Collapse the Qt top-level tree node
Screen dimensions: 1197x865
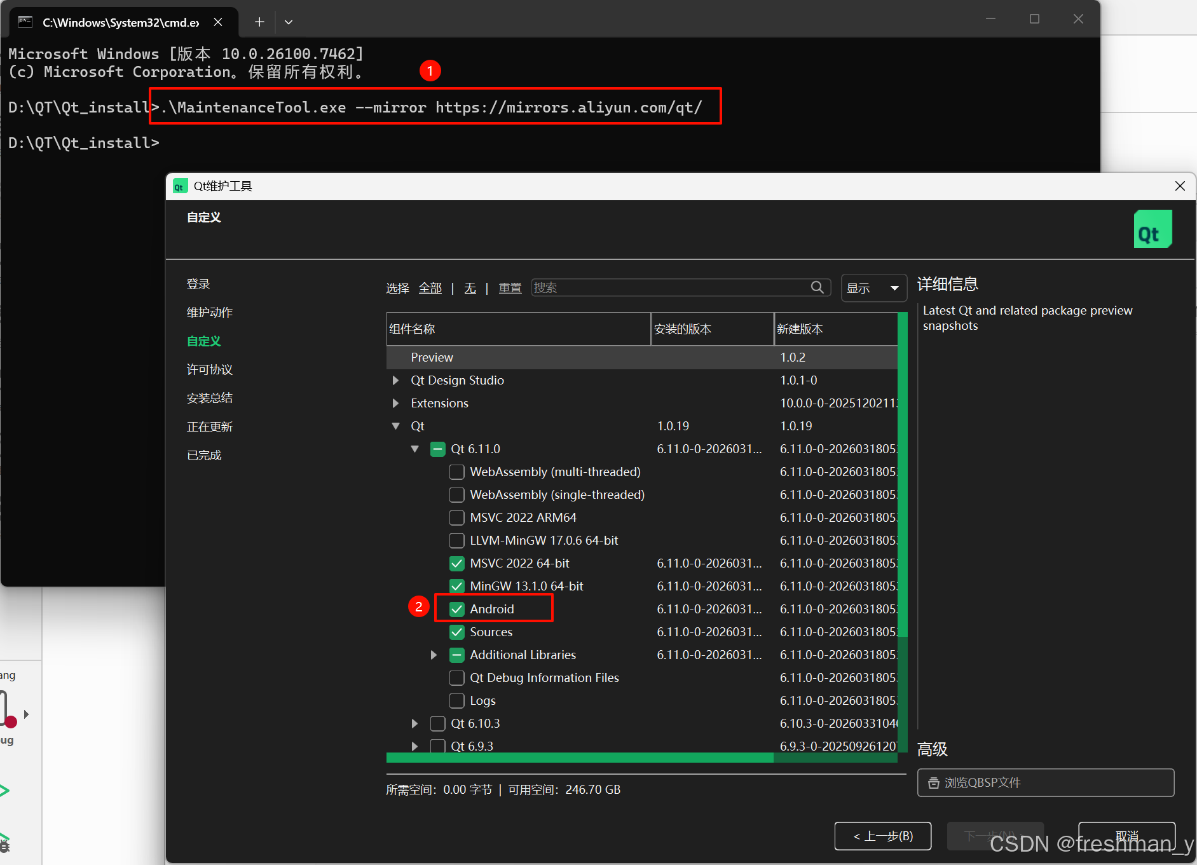point(396,426)
